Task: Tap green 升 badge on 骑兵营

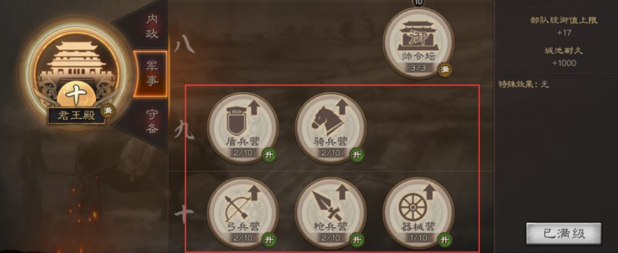Action: coord(357,155)
